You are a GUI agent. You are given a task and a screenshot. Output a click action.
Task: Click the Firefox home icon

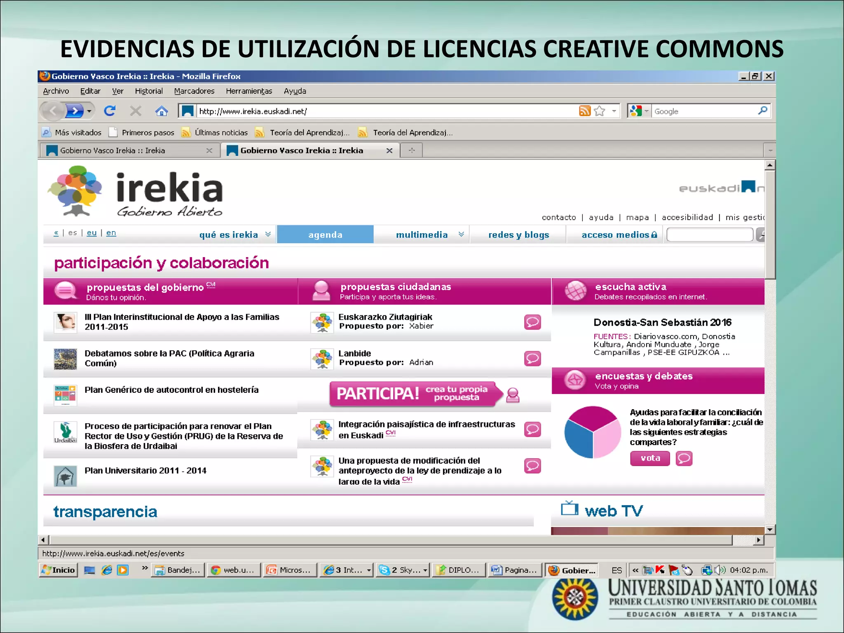162,110
